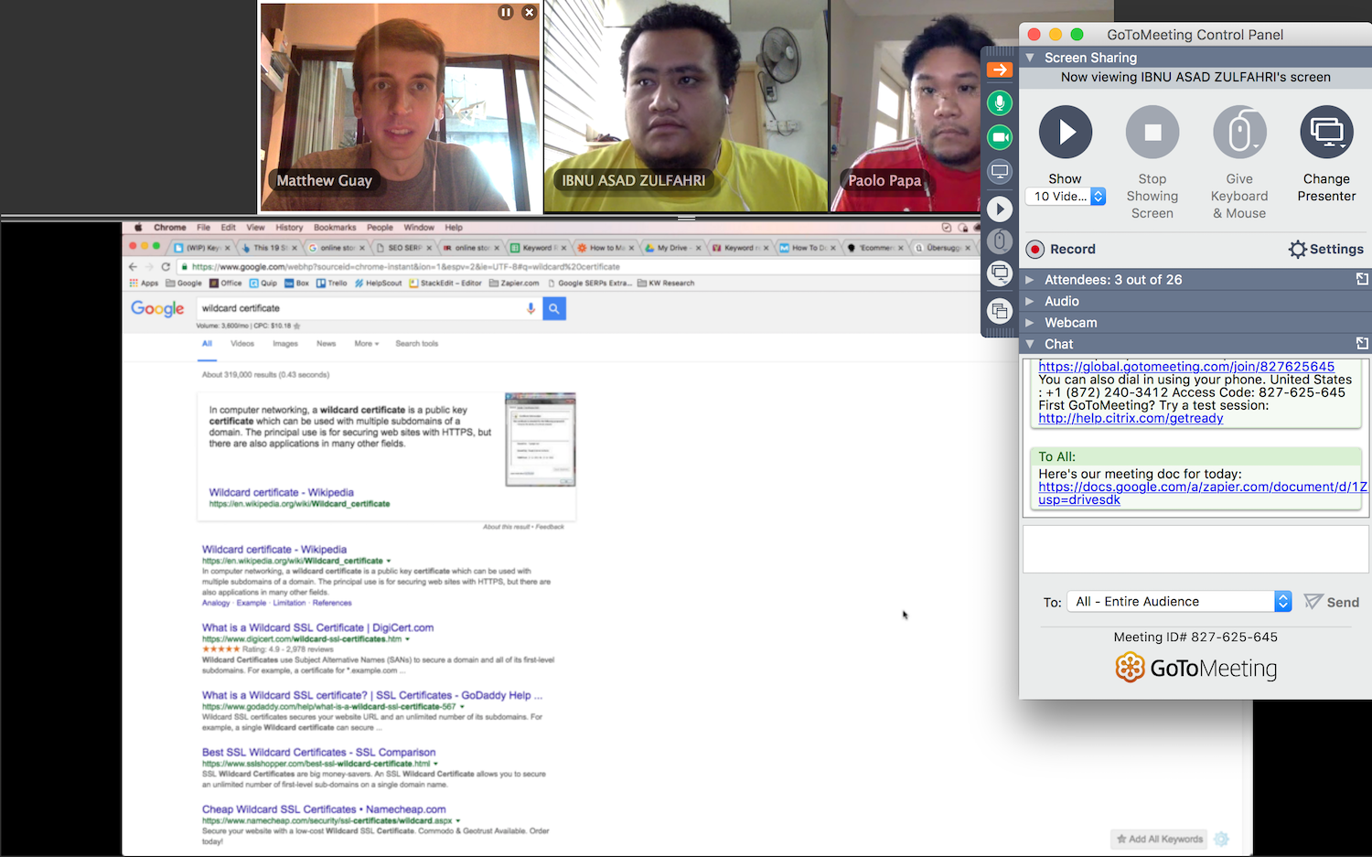The width and height of the screenshot is (1372, 857).
Task: Close Matthew Guay's webcam feed
Action: coord(529,13)
